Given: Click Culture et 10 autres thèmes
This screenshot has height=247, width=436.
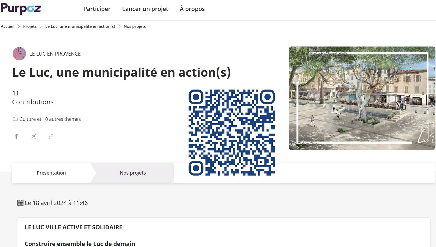Looking at the screenshot, I should 50,119.
